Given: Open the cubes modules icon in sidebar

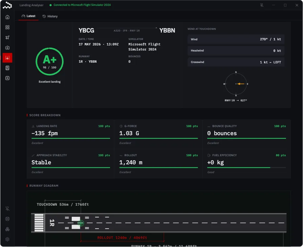Looking at the screenshot, I should (7, 229).
